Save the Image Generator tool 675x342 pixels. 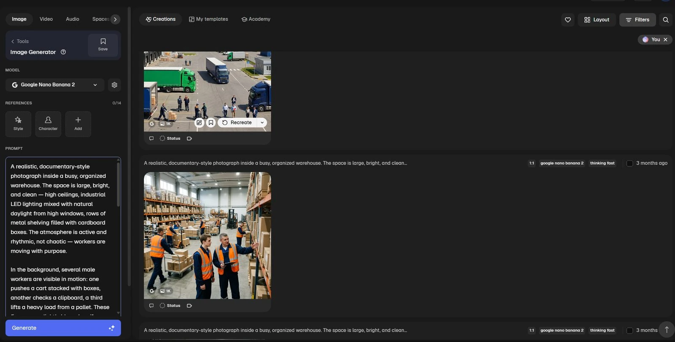click(x=103, y=45)
